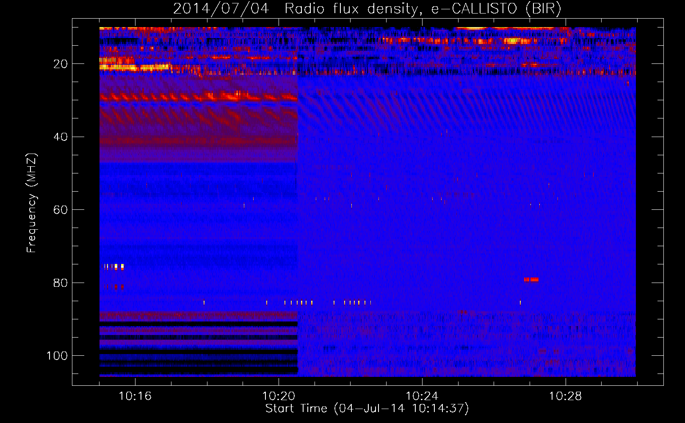This screenshot has width=685, height=423.
Task: Click the 10:20 time tick label
Action: 279,396
